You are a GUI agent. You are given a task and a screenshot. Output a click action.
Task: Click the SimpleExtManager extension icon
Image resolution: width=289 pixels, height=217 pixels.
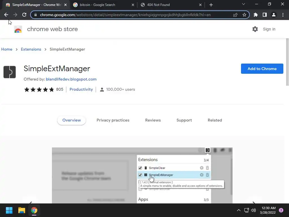coord(10,72)
